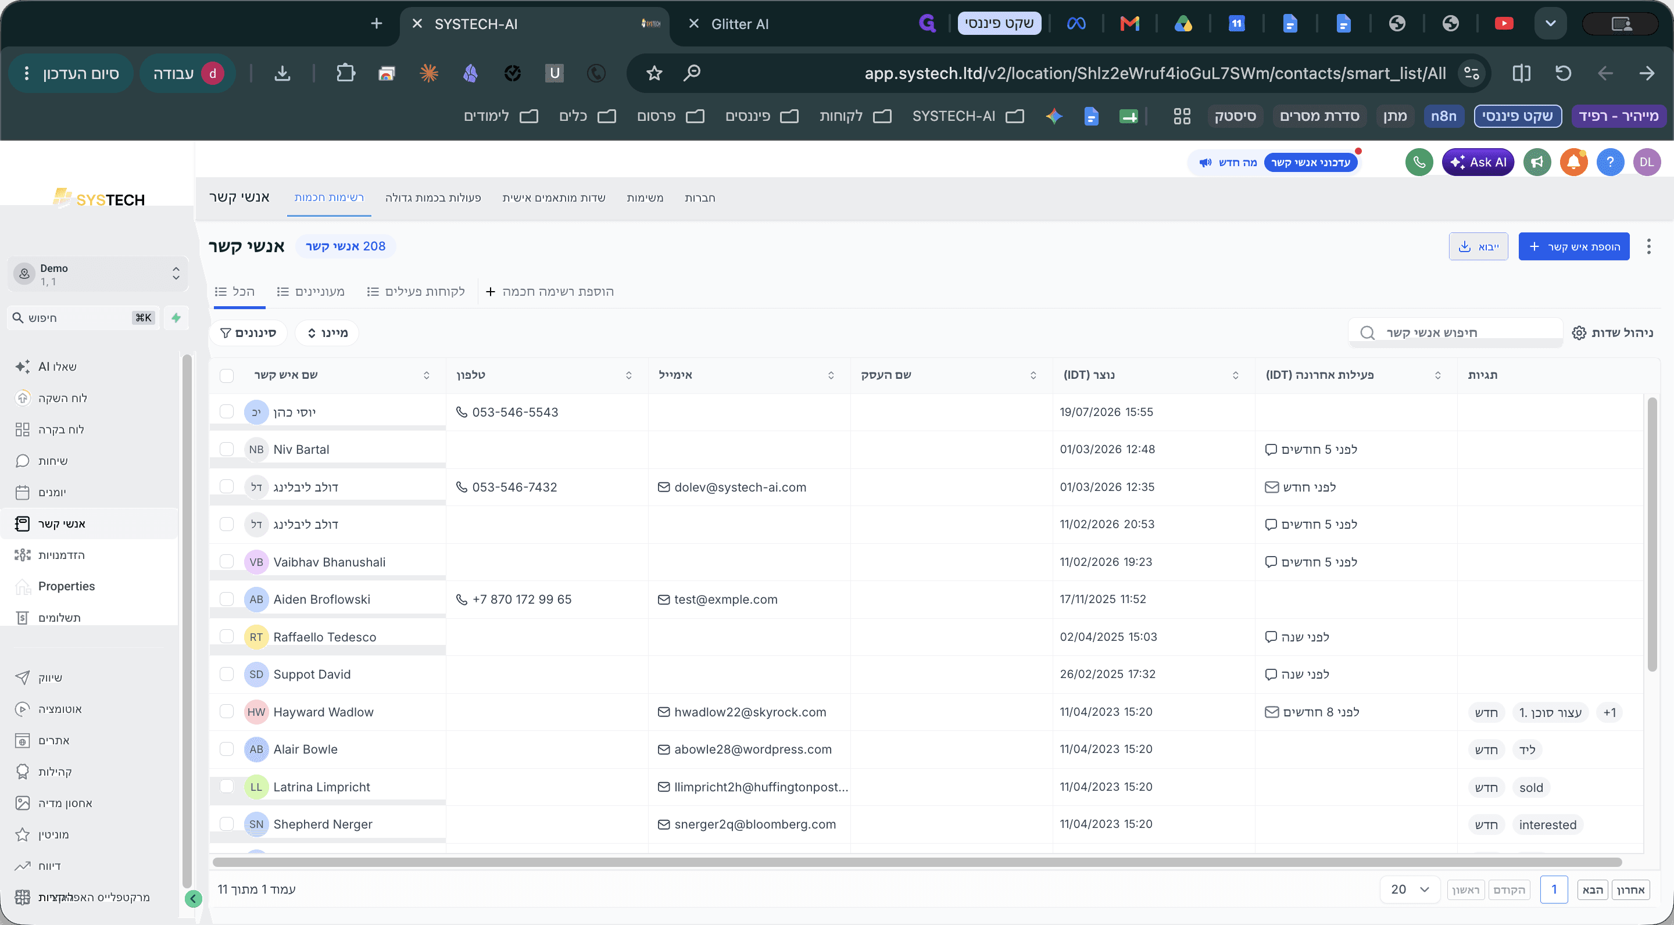The width and height of the screenshot is (1674, 925).
Task: Select Hayward Wadlow row checkbox
Action: click(226, 711)
